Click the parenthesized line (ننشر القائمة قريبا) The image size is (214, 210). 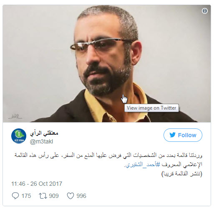click(x=182, y=174)
